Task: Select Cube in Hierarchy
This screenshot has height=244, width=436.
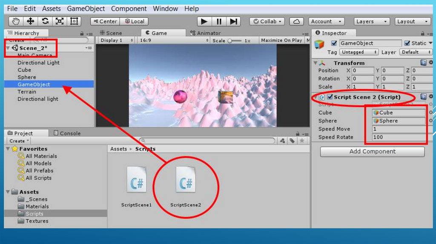Action: click(24, 70)
